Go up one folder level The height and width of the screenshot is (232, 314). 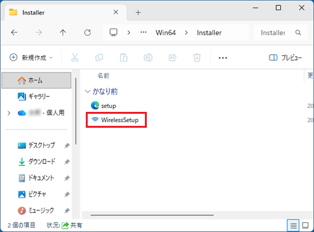pos(63,32)
